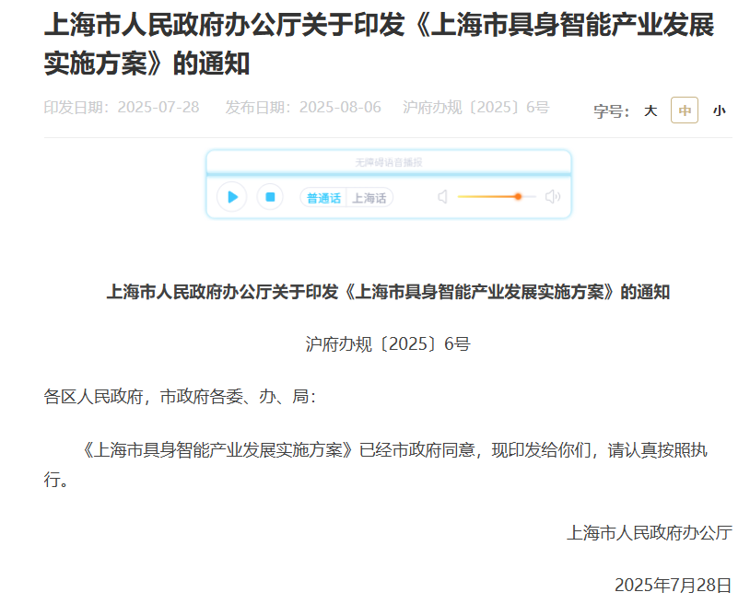The width and height of the screenshot is (750, 604).
Task: Switch narration to 上海话
Action: click(x=369, y=198)
